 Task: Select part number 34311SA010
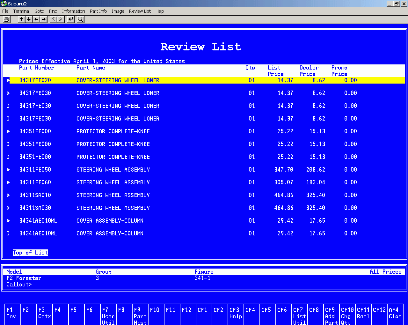pos(35,195)
